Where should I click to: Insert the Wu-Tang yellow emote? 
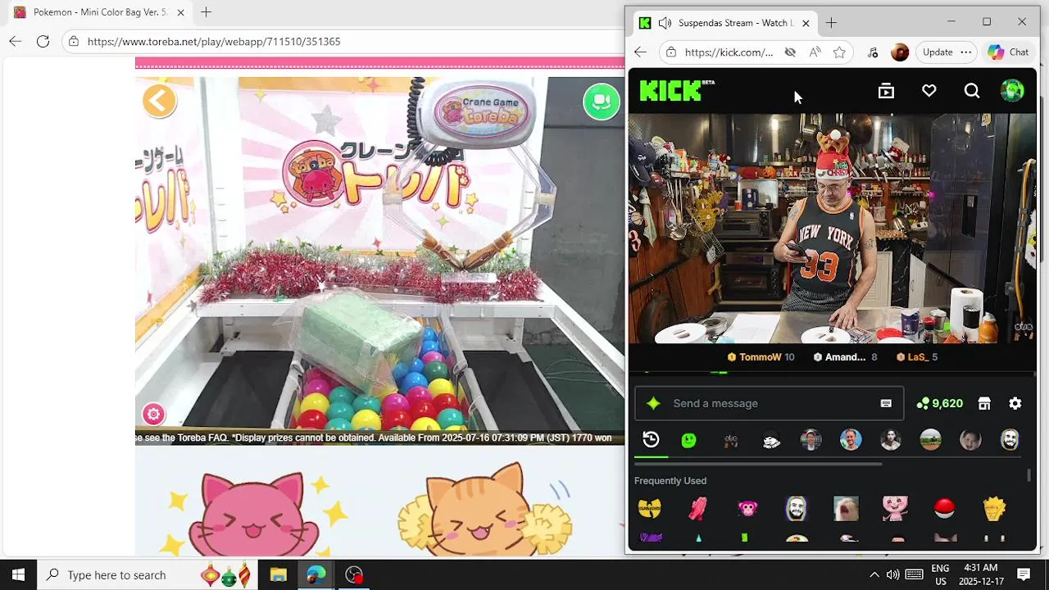click(649, 509)
